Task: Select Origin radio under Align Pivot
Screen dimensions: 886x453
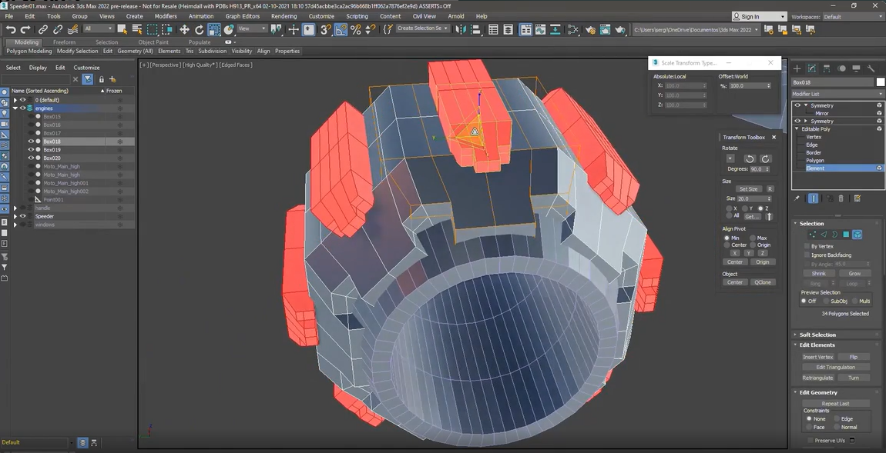Action: [x=753, y=245]
